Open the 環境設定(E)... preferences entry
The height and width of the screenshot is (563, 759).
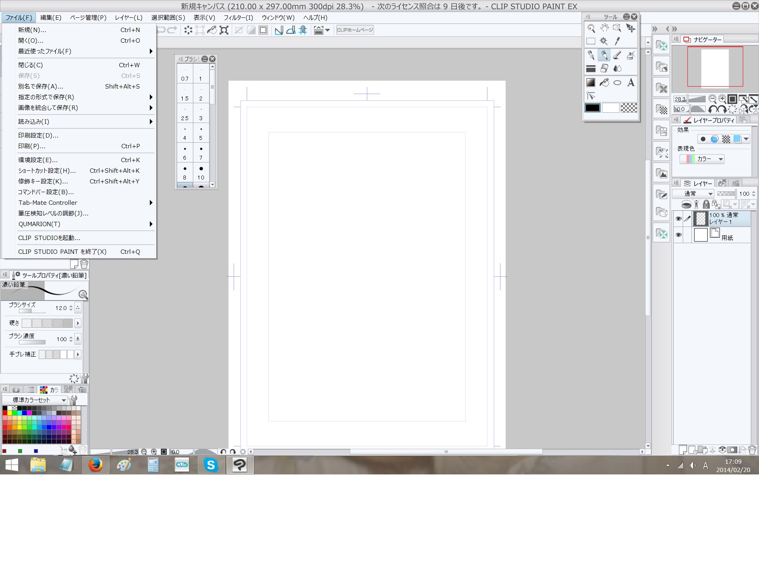38,160
